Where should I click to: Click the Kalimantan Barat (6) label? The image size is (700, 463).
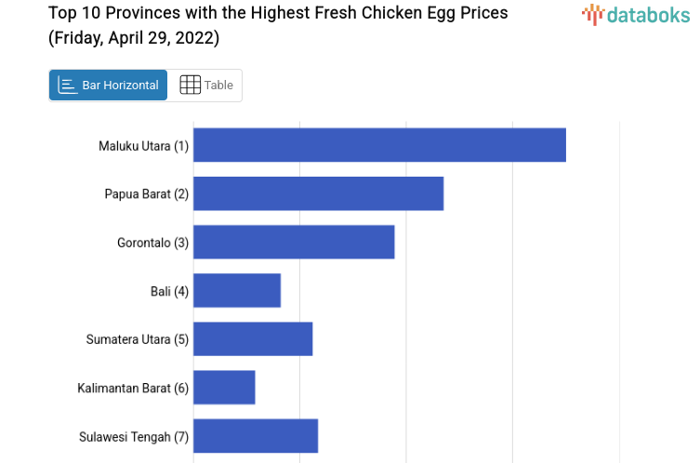click(x=133, y=388)
